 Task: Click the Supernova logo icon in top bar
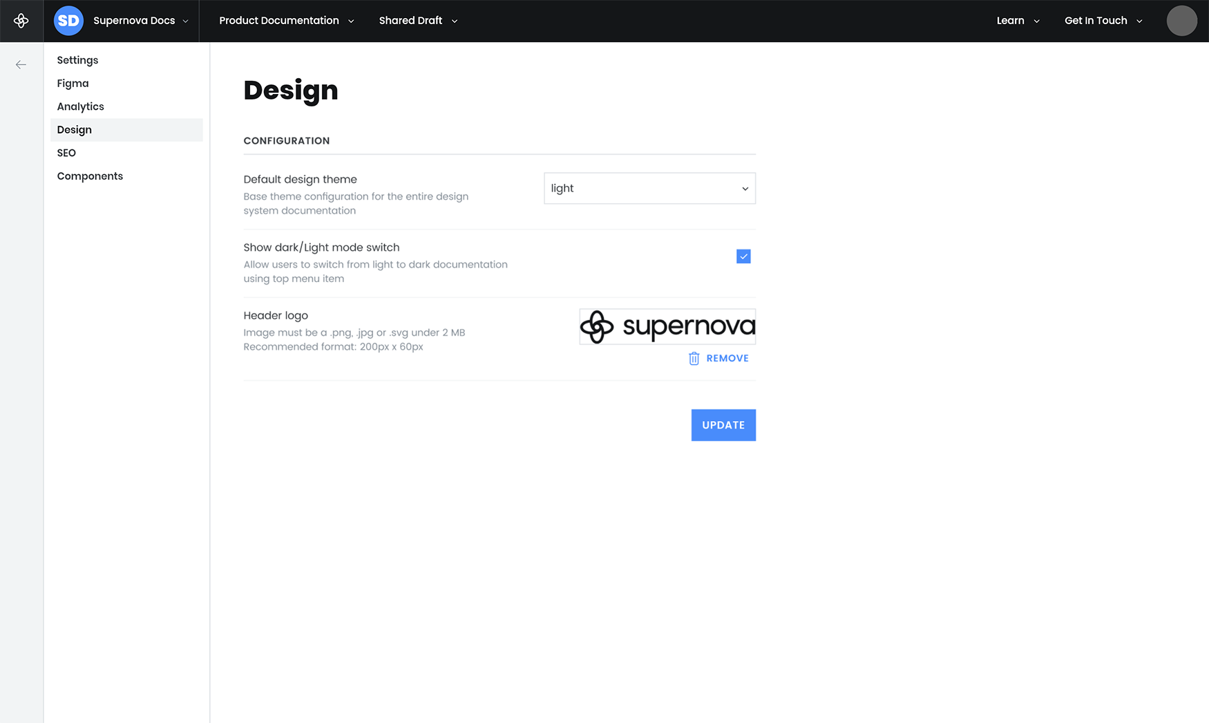[x=21, y=21]
